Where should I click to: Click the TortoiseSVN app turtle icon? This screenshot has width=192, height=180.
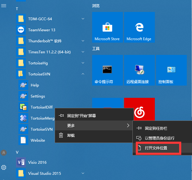click(23, 129)
